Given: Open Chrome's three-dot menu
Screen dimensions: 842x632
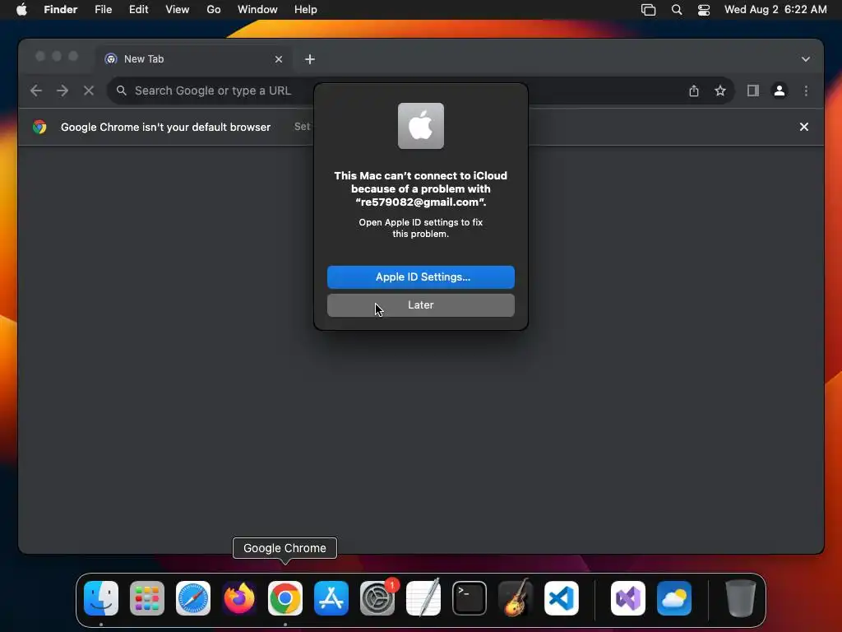Looking at the screenshot, I should coord(806,91).
